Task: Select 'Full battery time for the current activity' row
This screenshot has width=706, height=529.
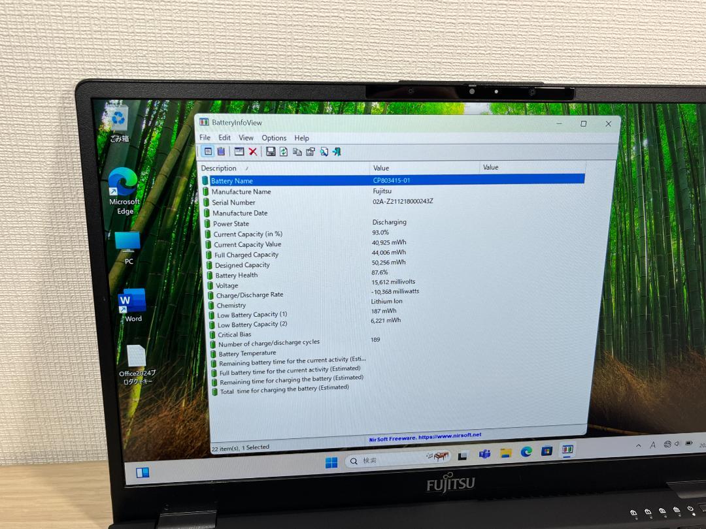Action: coord(393,371)
